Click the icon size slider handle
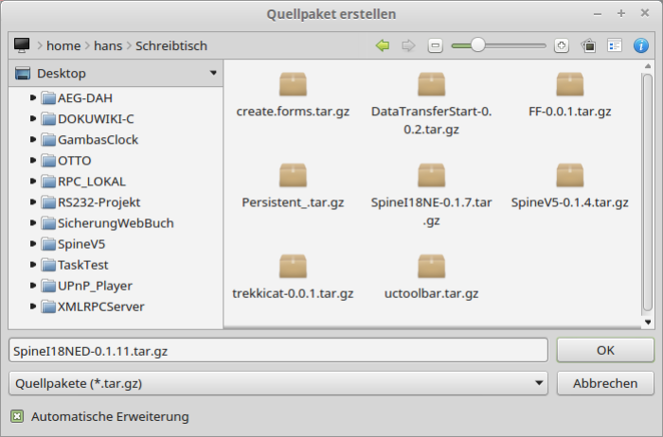The width and height of the screenshot is (663, 437). [x=478, y=45]
